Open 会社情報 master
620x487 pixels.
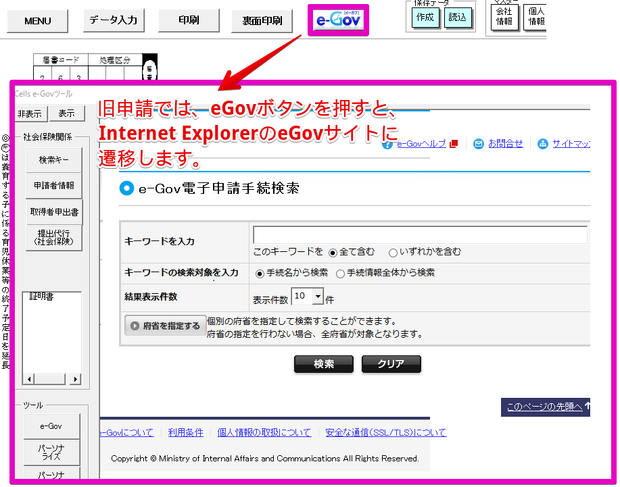pyautogui.click(x=504, y=17)
